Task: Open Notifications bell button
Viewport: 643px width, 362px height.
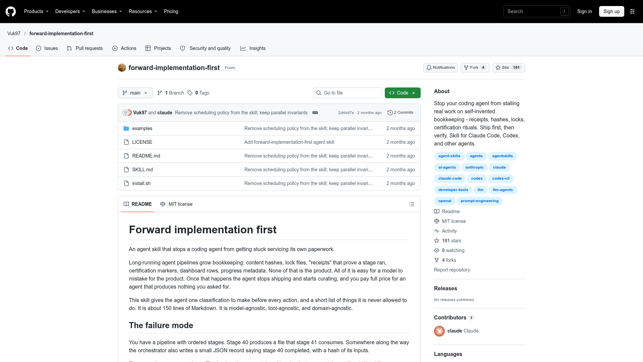Action: coord(440,68)
